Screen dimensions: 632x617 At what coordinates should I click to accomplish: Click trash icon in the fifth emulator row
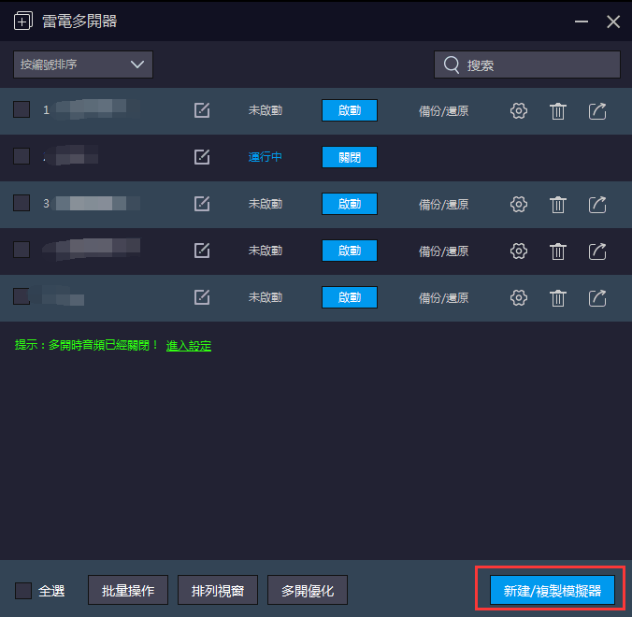[558, 297]
